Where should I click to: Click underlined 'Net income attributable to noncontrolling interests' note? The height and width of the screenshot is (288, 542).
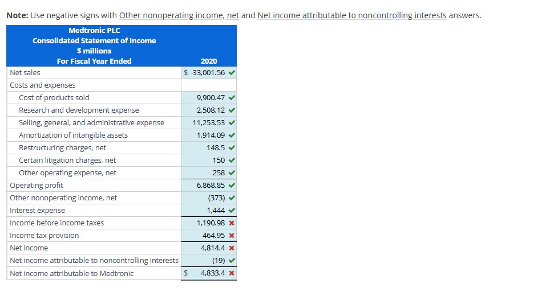352,15
